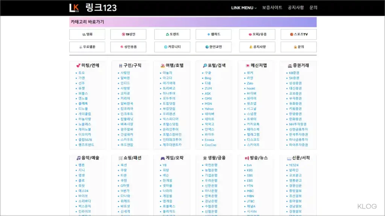Image resolution: width=385 pixels, height=216 pixels.
Task: Open the 카카오톡 link
Action: coord(253,124)
